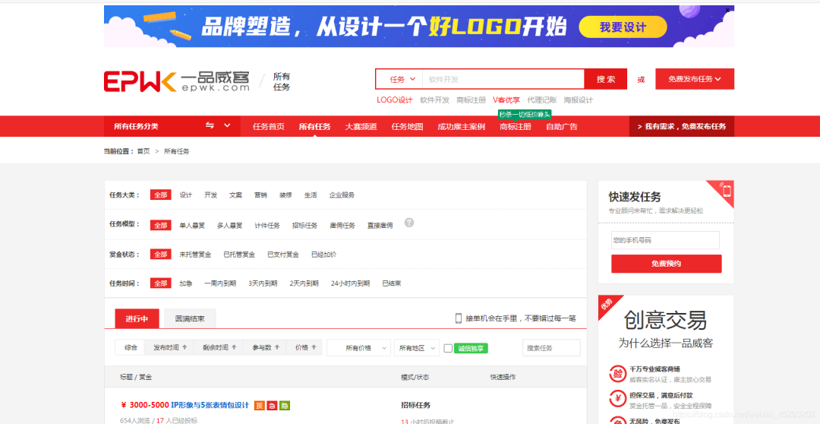Select 全部 in the 任务大类 row
The width and height of the screenshot is (820, 424).
coord(160,195)
